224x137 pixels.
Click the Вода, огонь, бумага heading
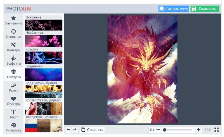click(x=41, y=83)
